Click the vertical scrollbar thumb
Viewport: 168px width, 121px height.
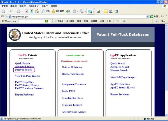coord(166,59)
